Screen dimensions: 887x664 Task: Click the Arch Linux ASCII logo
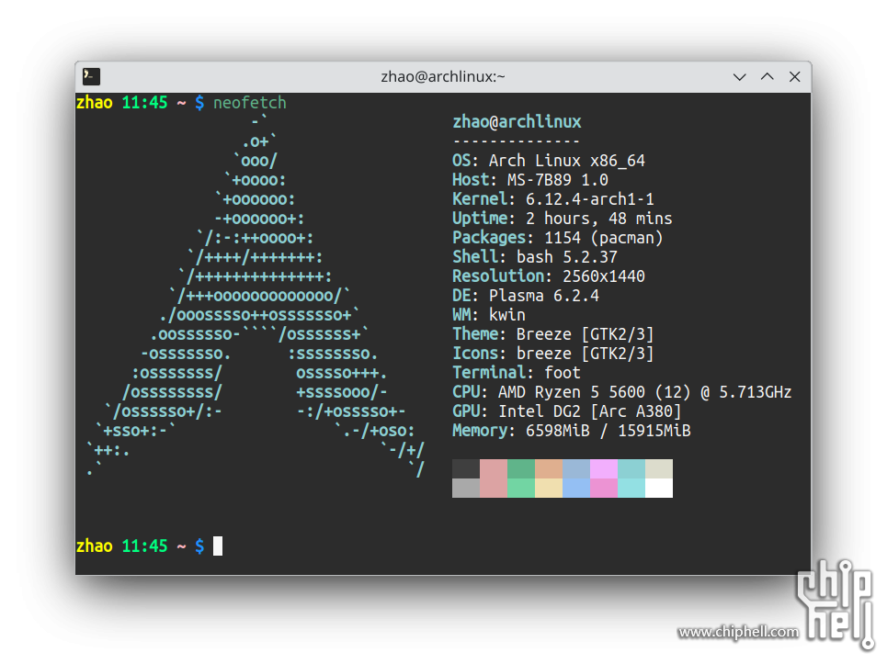tap(256, 296)
